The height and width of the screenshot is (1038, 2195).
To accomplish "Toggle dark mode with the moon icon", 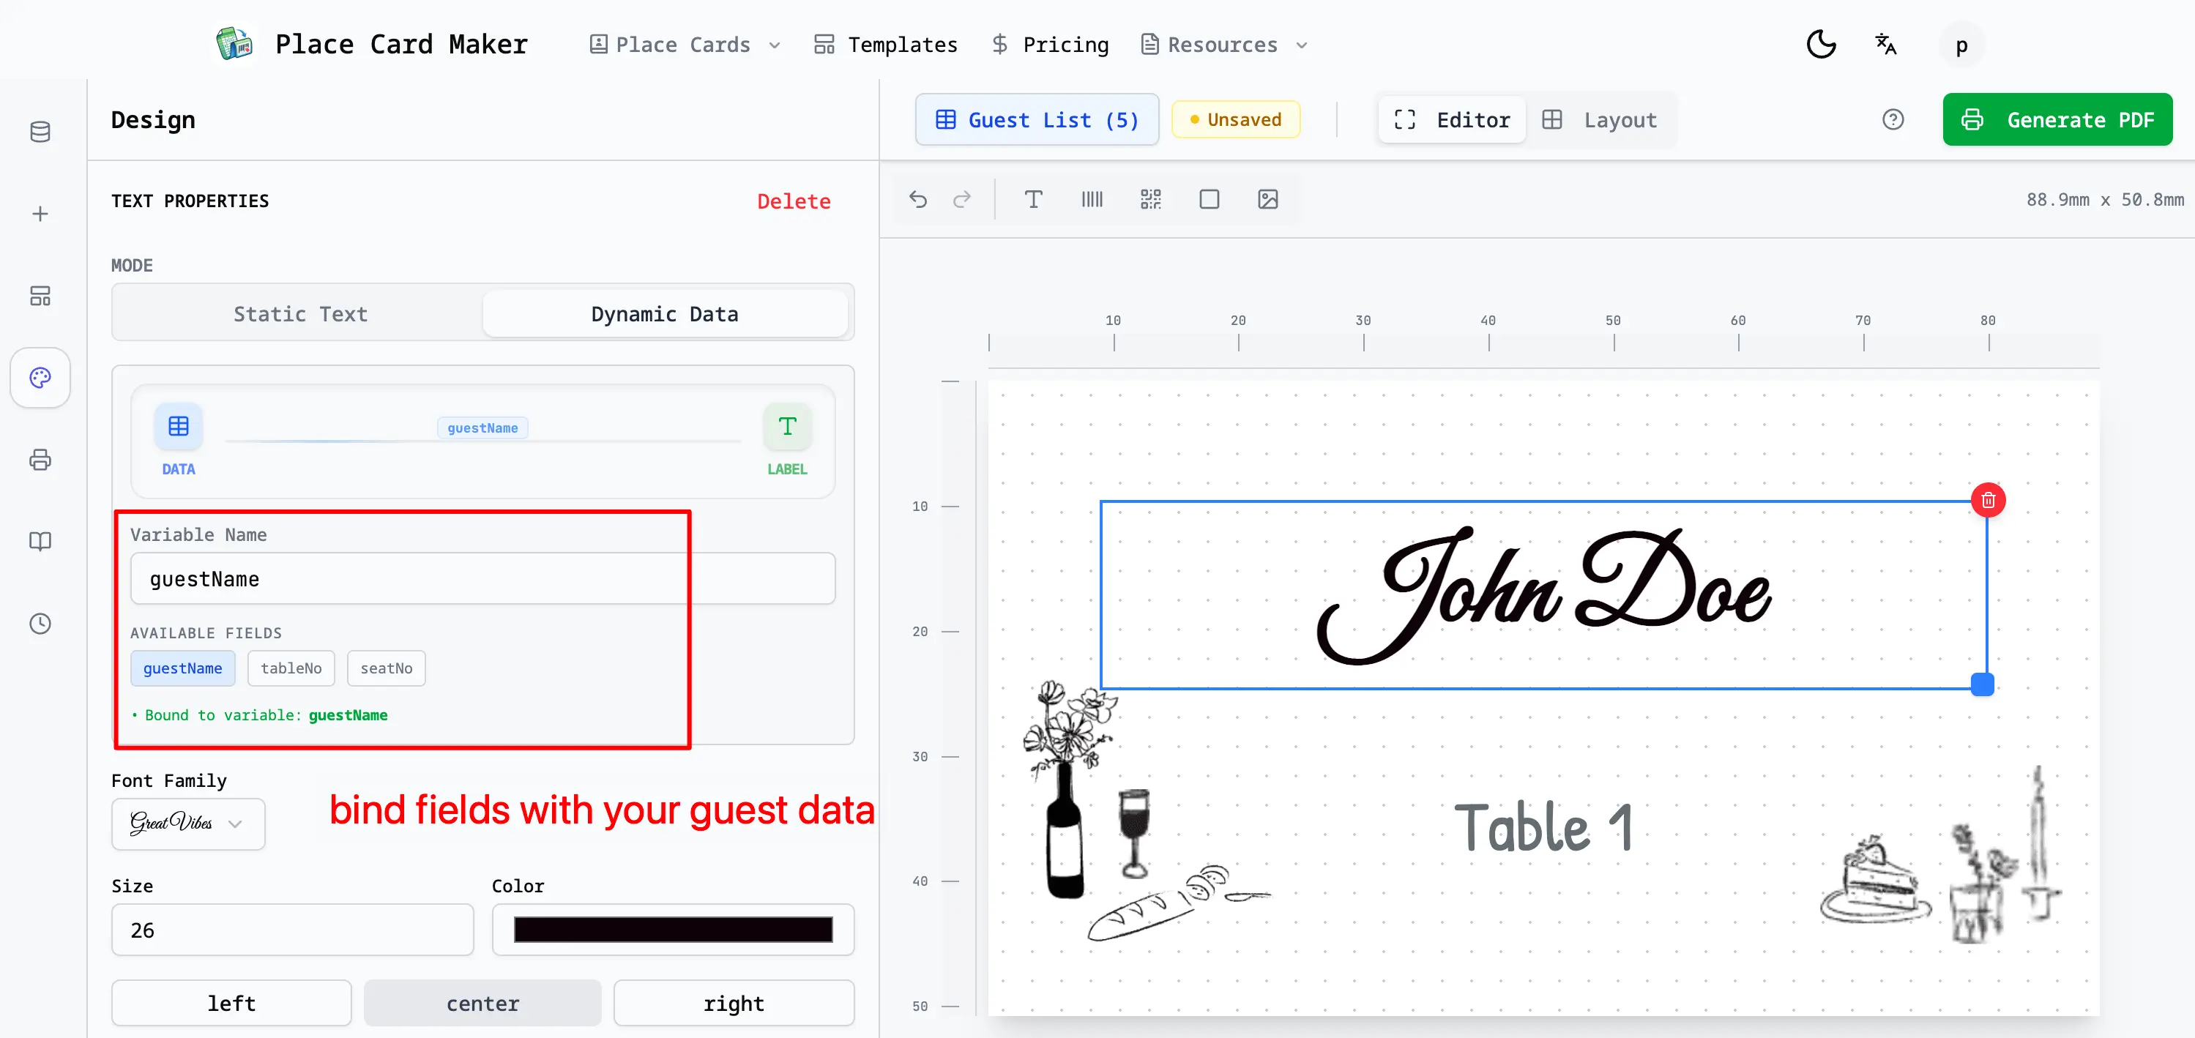I will (1820, 43).
